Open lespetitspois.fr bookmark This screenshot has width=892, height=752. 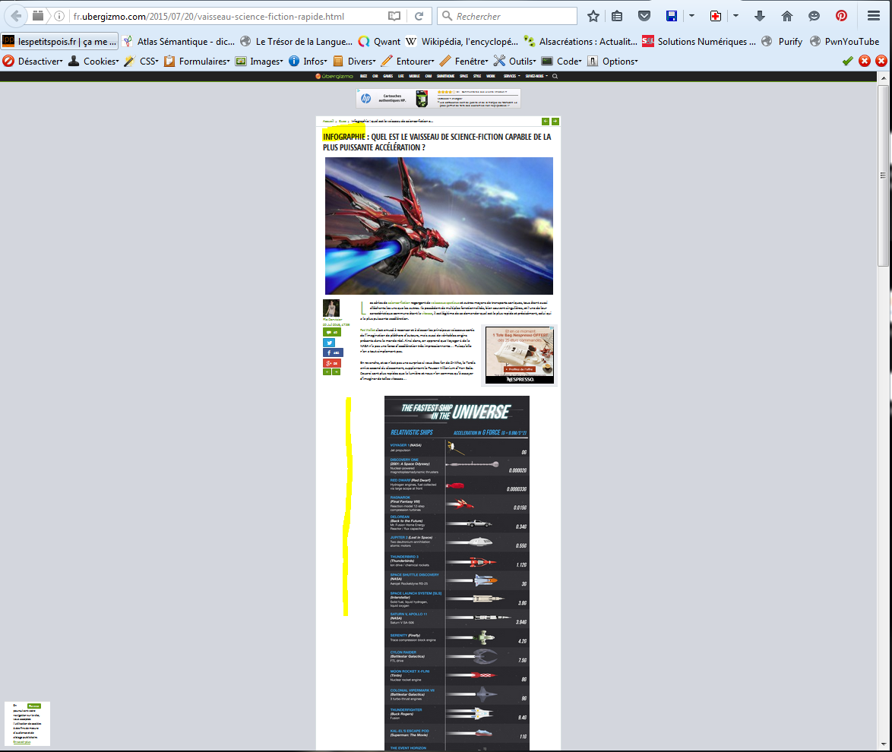(60, 42)
